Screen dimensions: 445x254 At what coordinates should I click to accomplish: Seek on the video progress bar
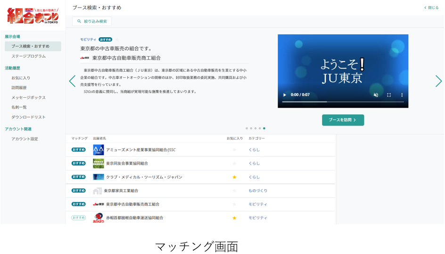pos(343,102)
